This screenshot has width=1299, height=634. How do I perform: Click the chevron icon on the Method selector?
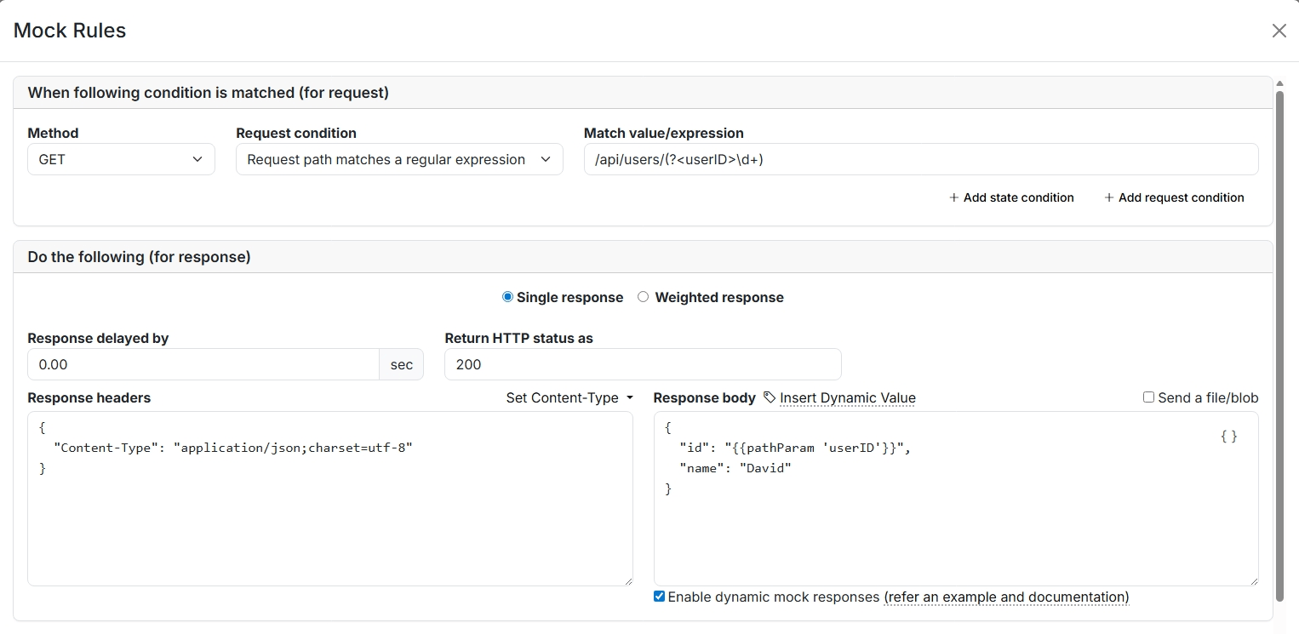(x=197, y=159)
